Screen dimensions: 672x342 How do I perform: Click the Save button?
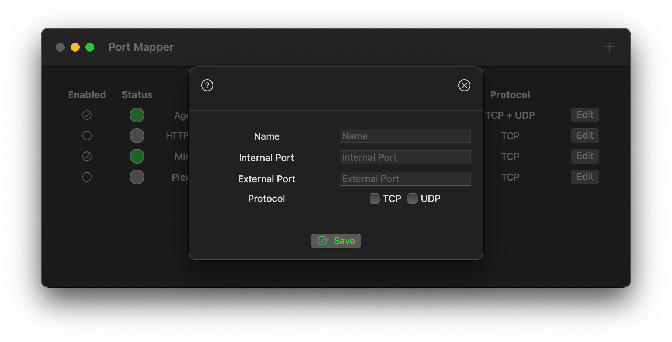tap(336, 241)
